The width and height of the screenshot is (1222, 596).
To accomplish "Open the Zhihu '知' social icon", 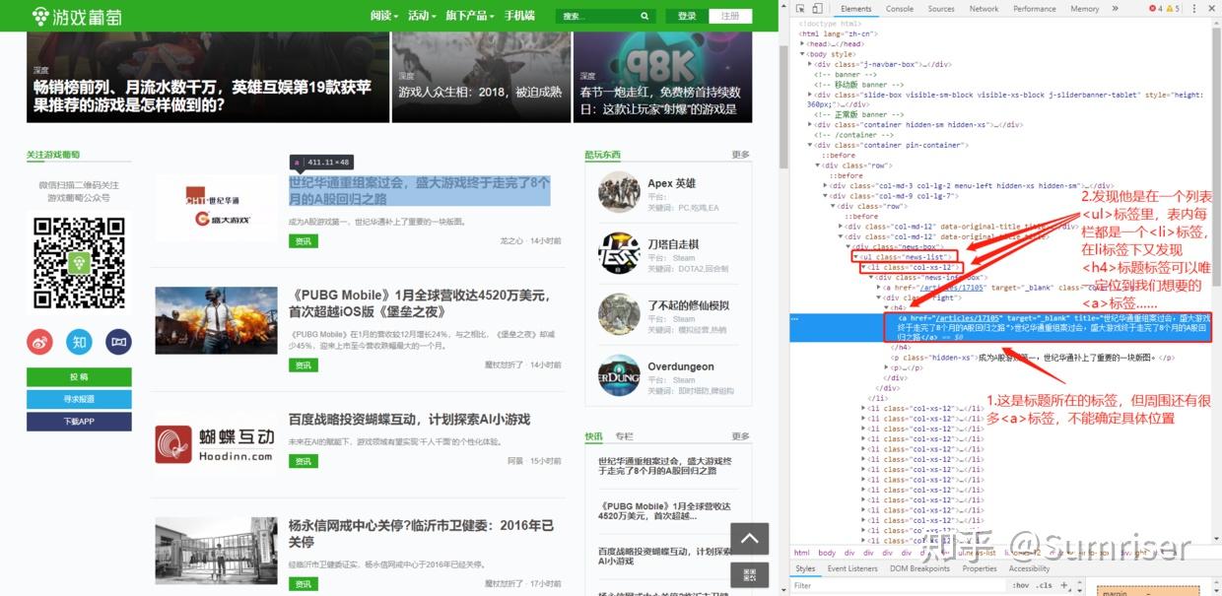I will [80, 342].
